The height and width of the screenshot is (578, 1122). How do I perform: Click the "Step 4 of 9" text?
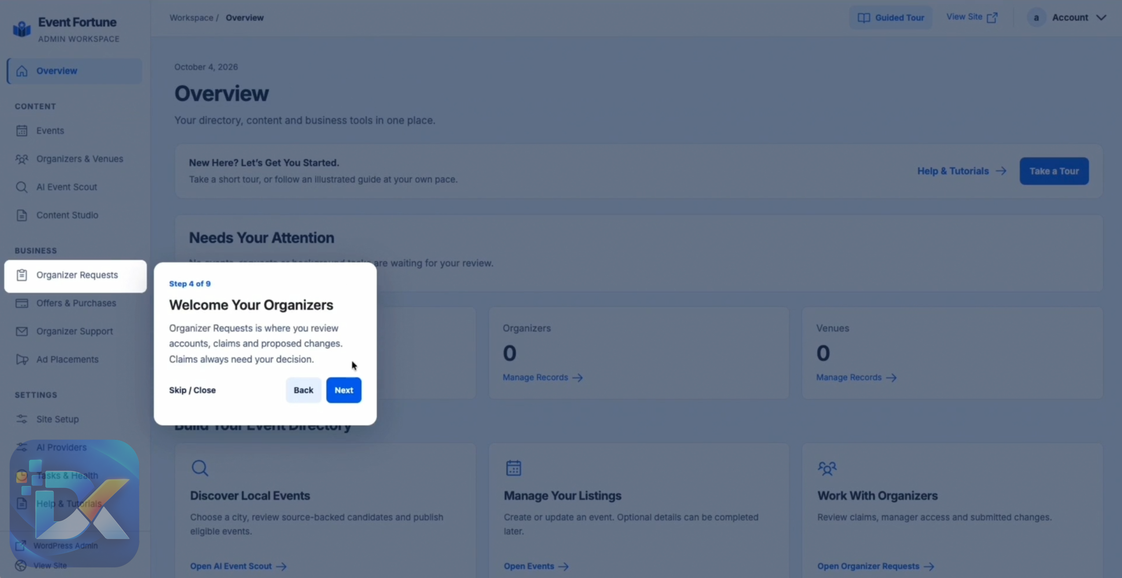190,284
